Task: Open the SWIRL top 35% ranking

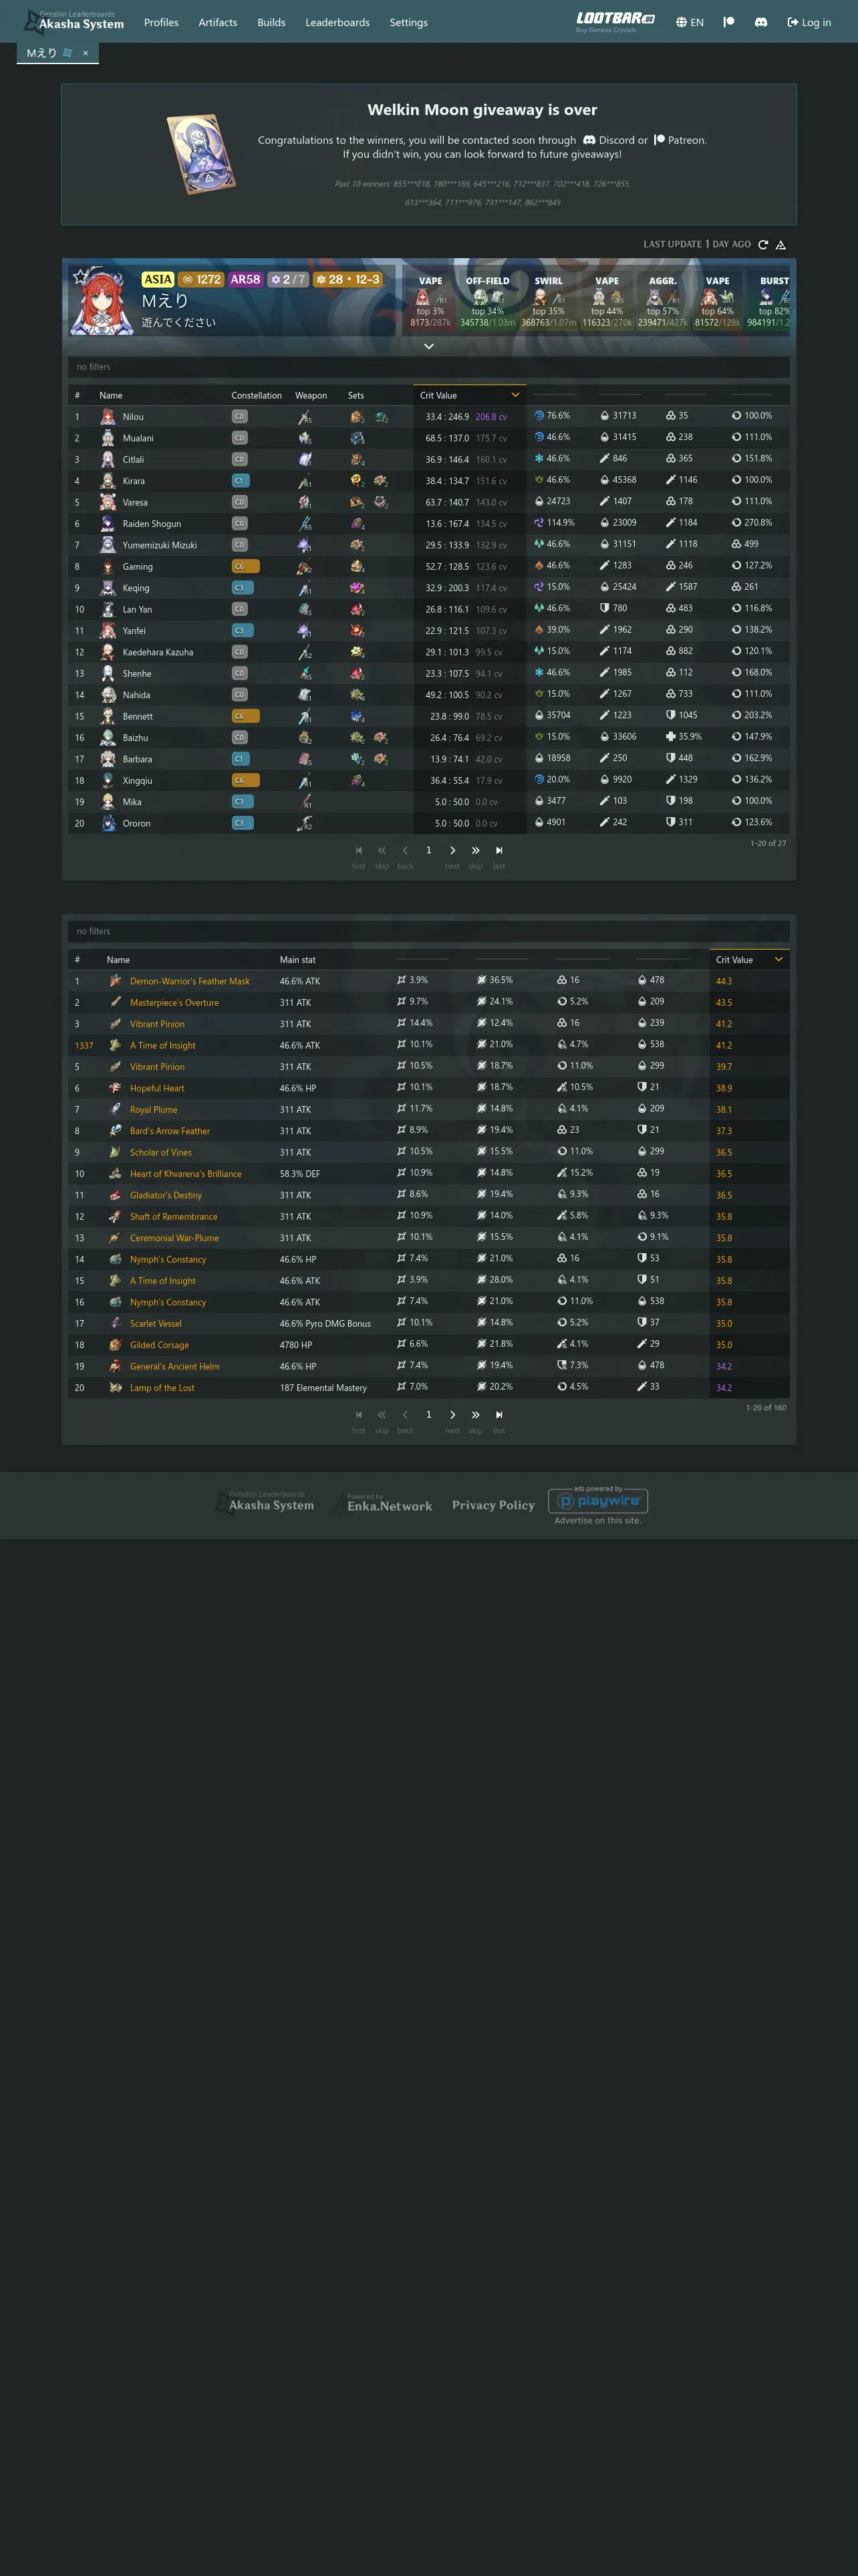Action: coord(549,301)
